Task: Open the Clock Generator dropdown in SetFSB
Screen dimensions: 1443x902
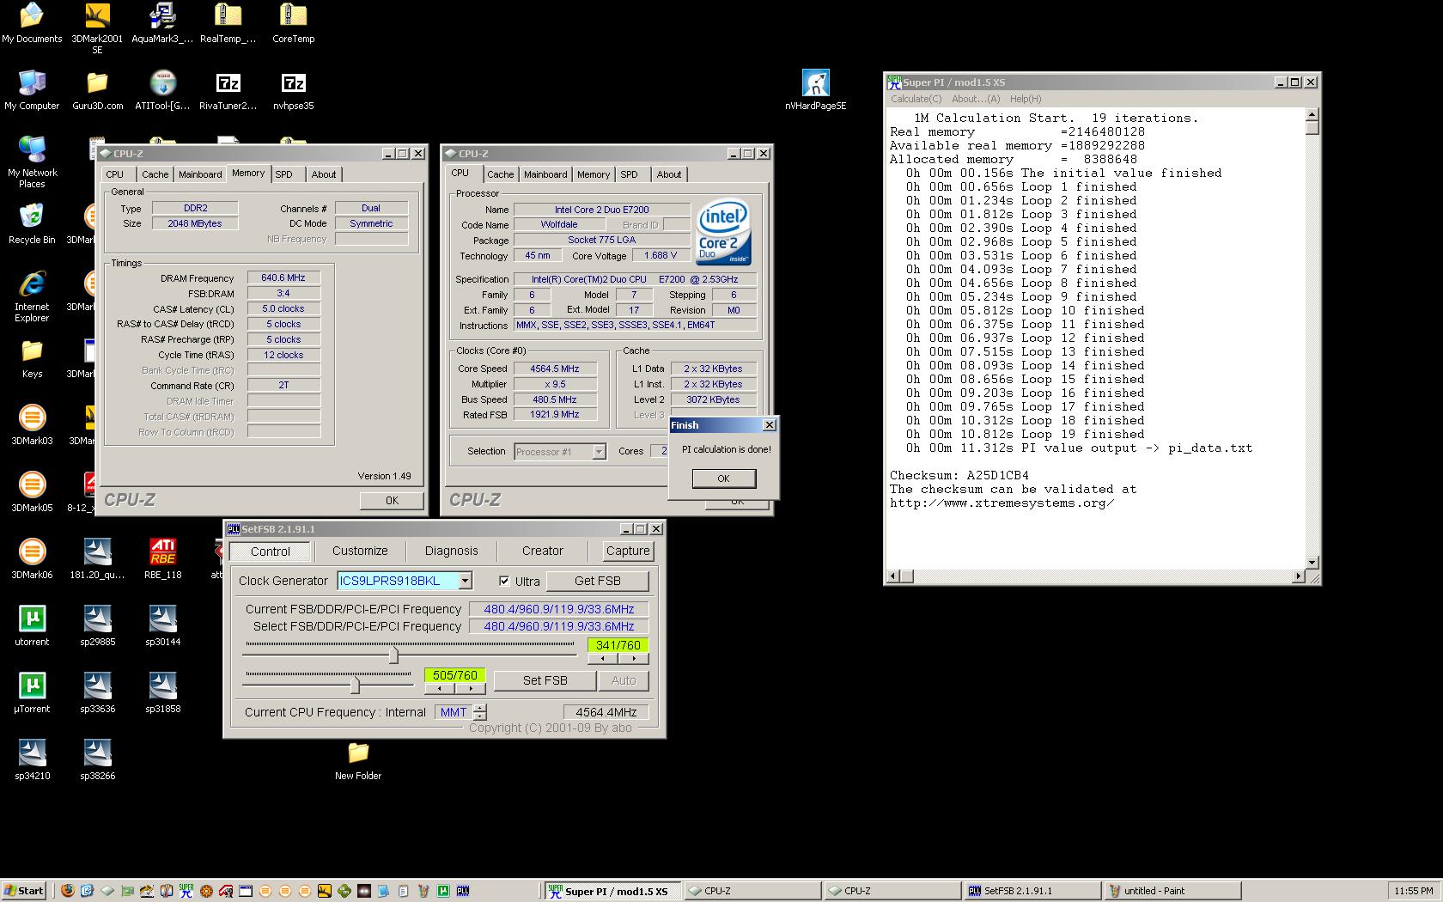Action: 465,581
